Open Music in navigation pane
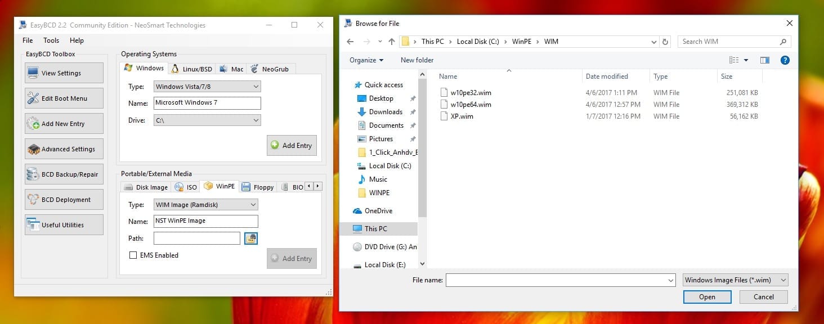Viewport: 824px width, 324px height. (378, 179)
